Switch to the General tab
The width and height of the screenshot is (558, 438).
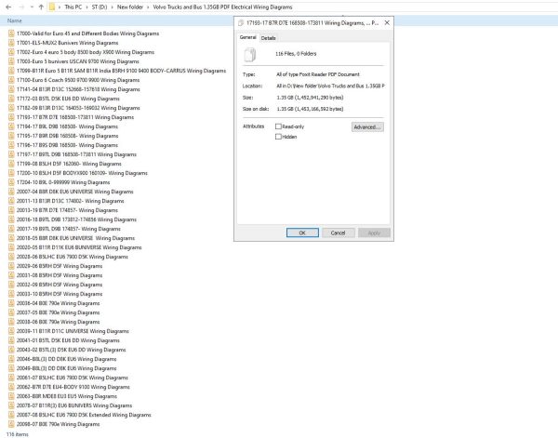point(247,37)
